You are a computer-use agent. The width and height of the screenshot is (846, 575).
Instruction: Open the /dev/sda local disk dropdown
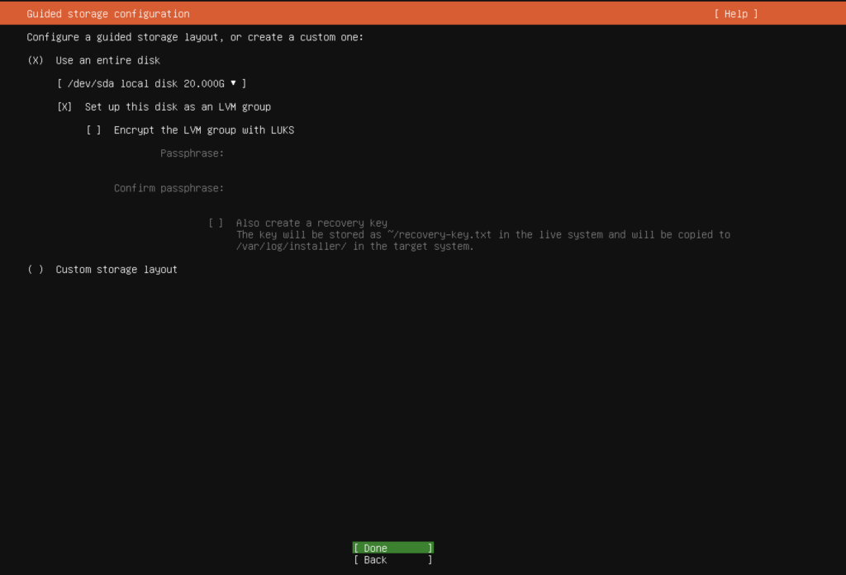pyautogui.click(x=151, y=83)
